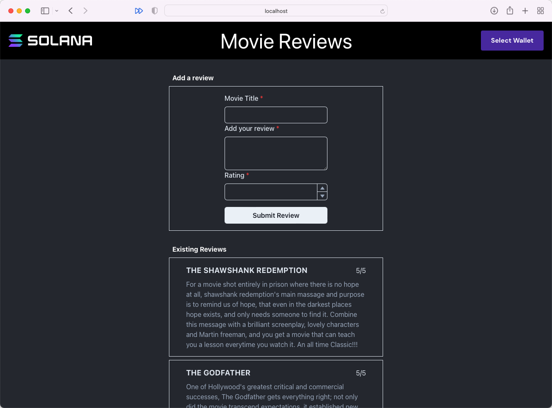Click the localhost address bar
This screenshot has height=408, width=552.
tap(276, 10)
